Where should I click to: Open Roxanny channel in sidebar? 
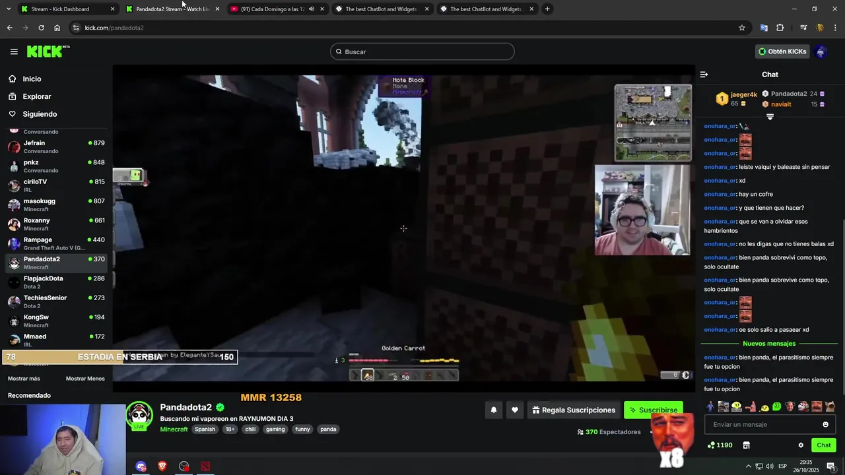[56, 224]
